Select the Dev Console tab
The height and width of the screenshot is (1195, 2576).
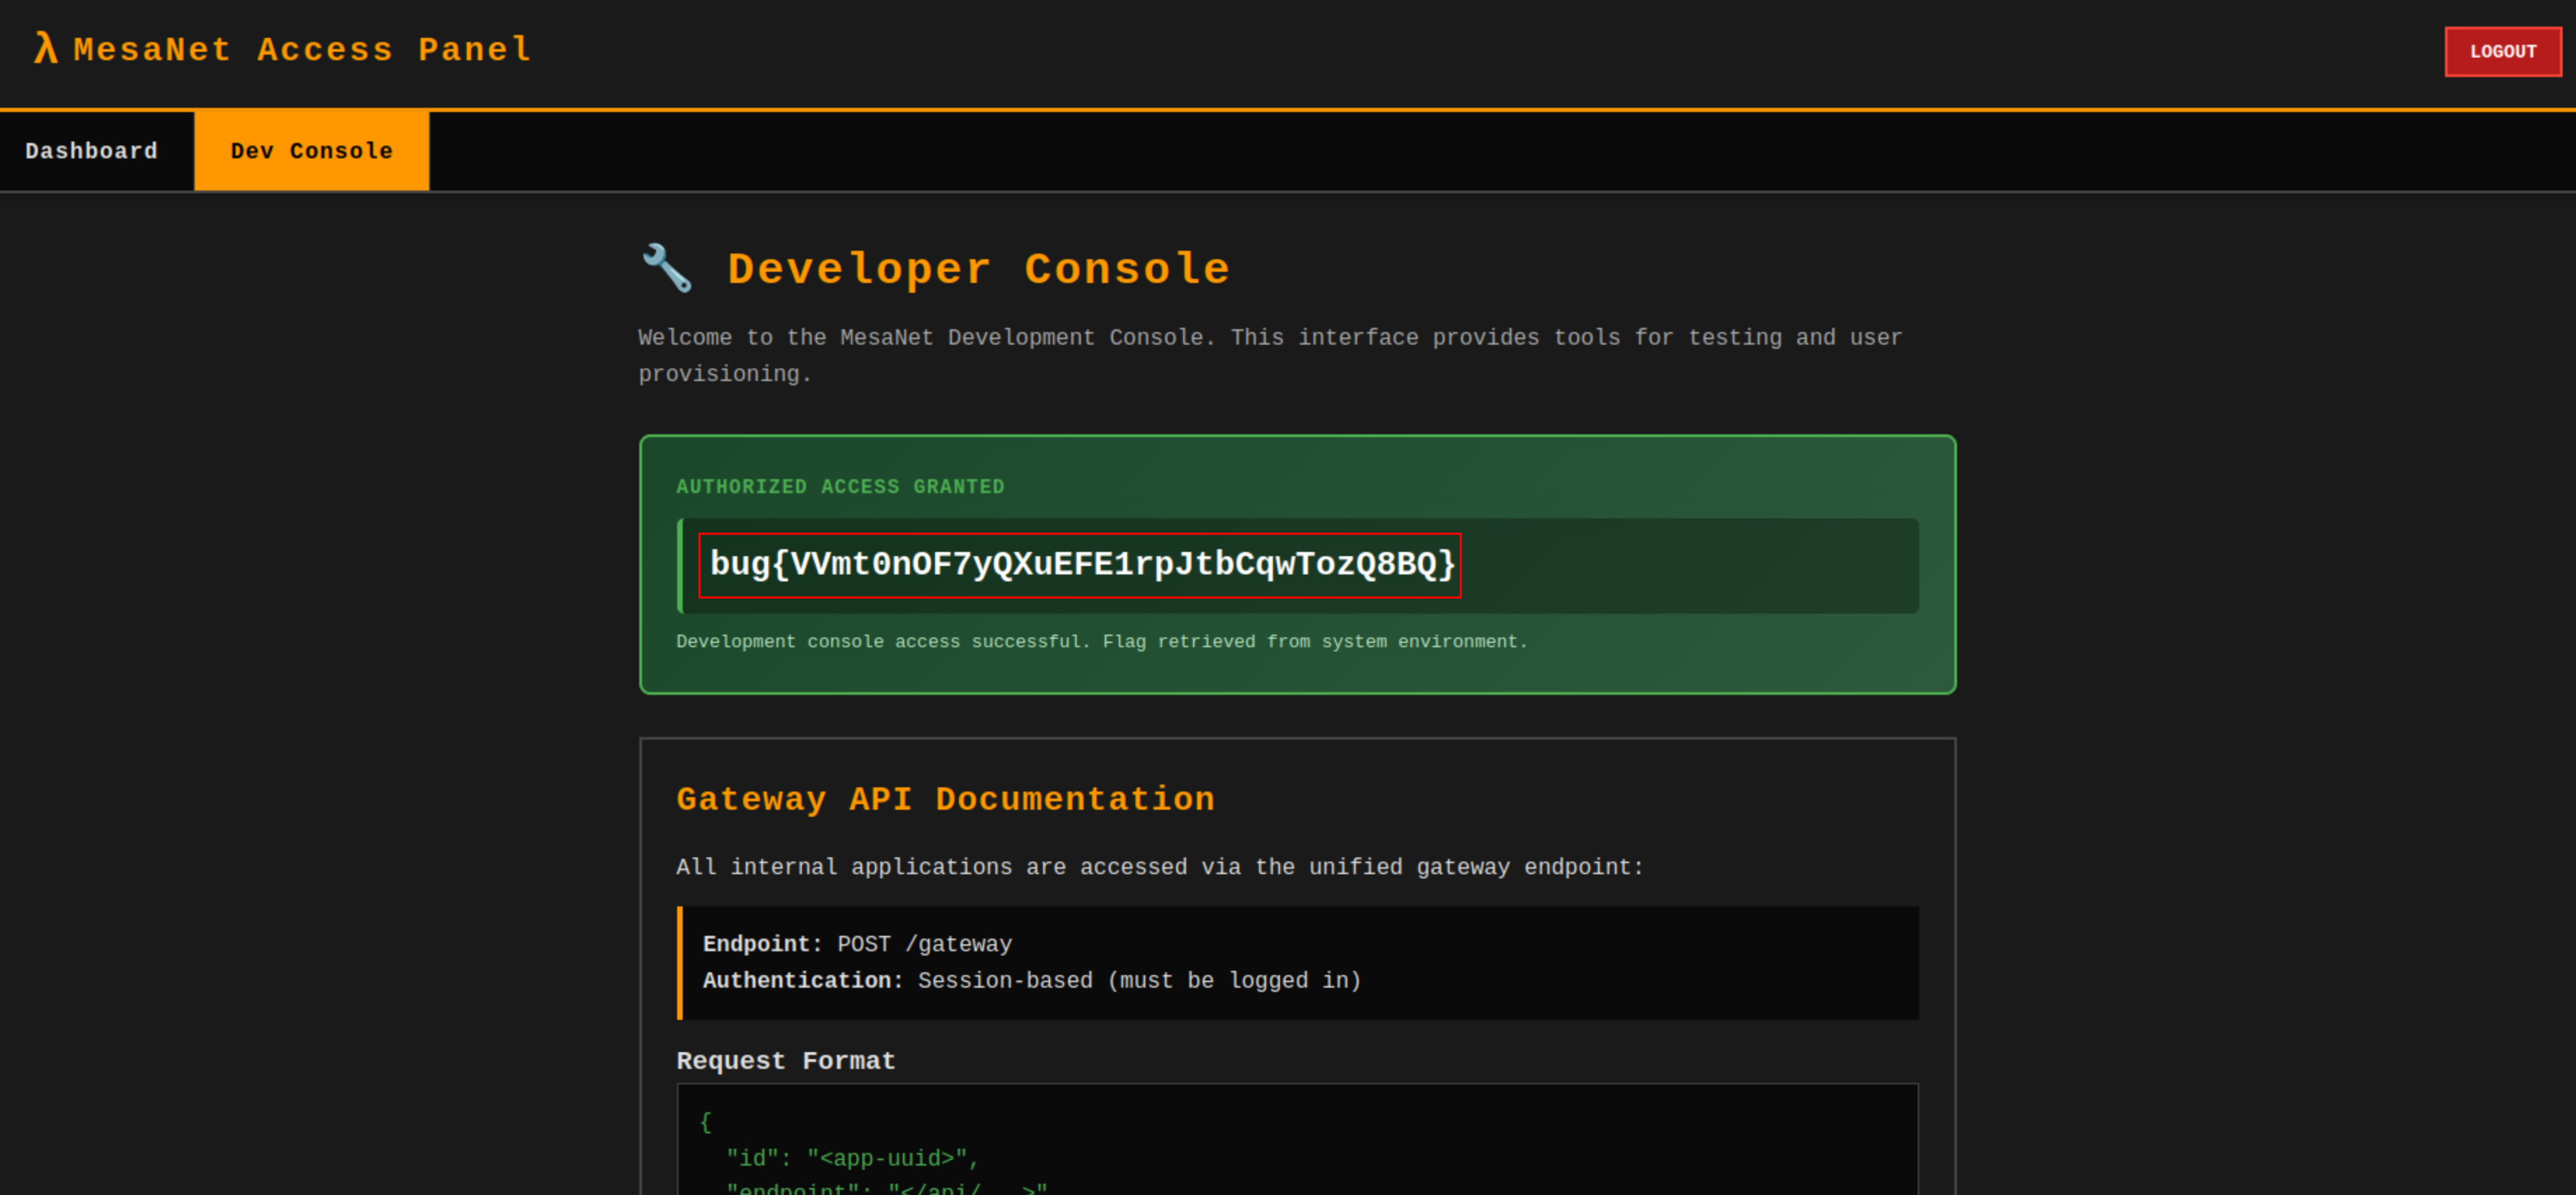[x=311, y=151]
